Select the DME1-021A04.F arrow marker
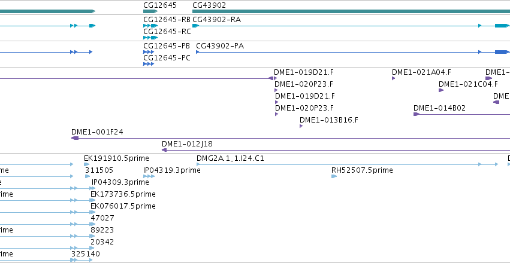This screenshot has height=263, width=510. pyautogui.click(x=394, y=78)
